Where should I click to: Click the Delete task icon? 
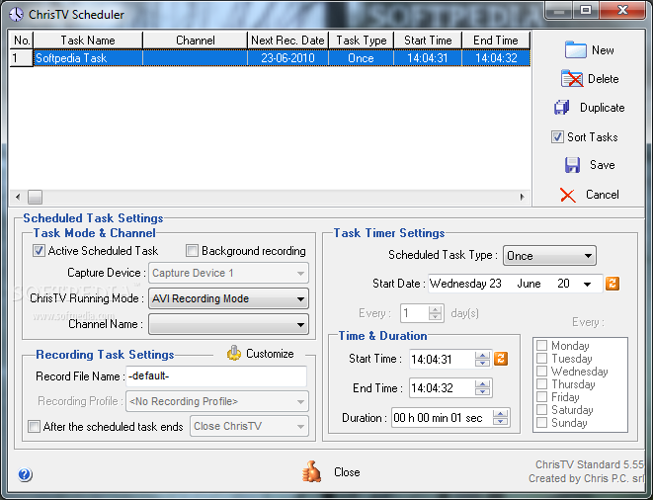click(x=572, y=79)
